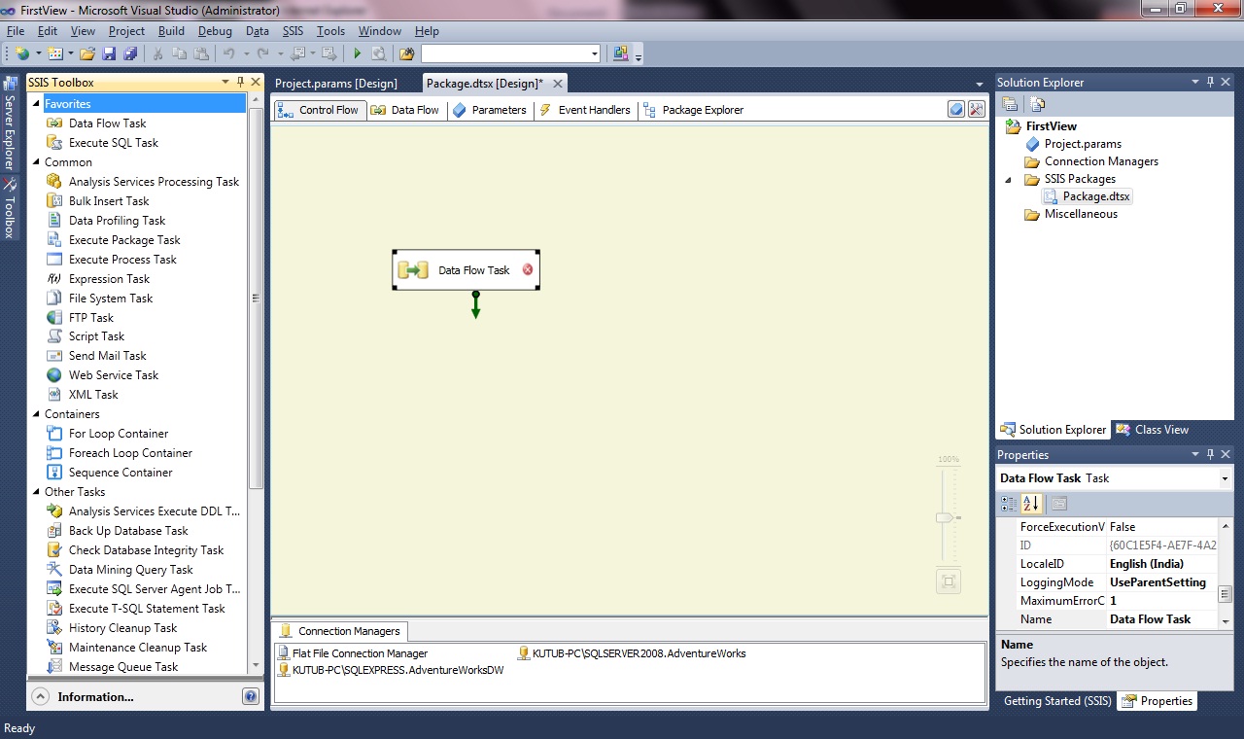Save the current package with floppy icon

(x=109, y=53)
